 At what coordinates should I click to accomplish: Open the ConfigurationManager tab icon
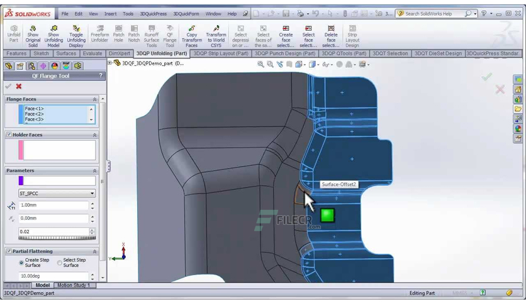point(31,66)
